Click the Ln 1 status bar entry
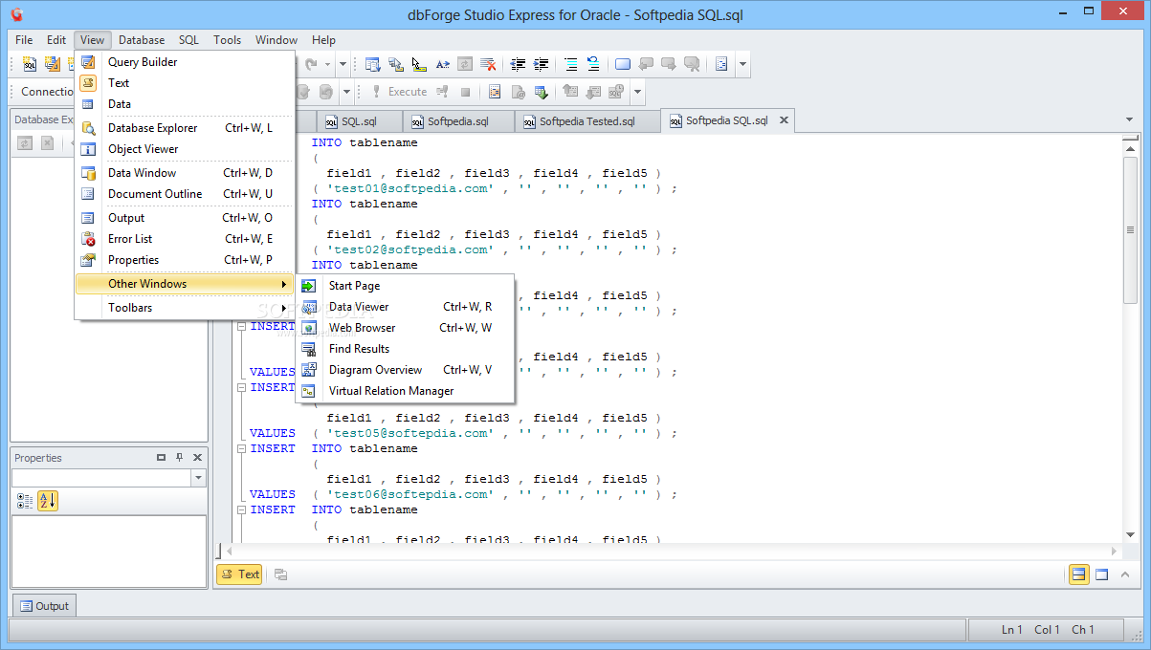This screenshot has width=1151, height=650. (1011, 630)
